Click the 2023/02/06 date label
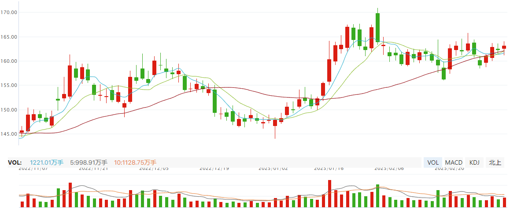 [389, 169]
